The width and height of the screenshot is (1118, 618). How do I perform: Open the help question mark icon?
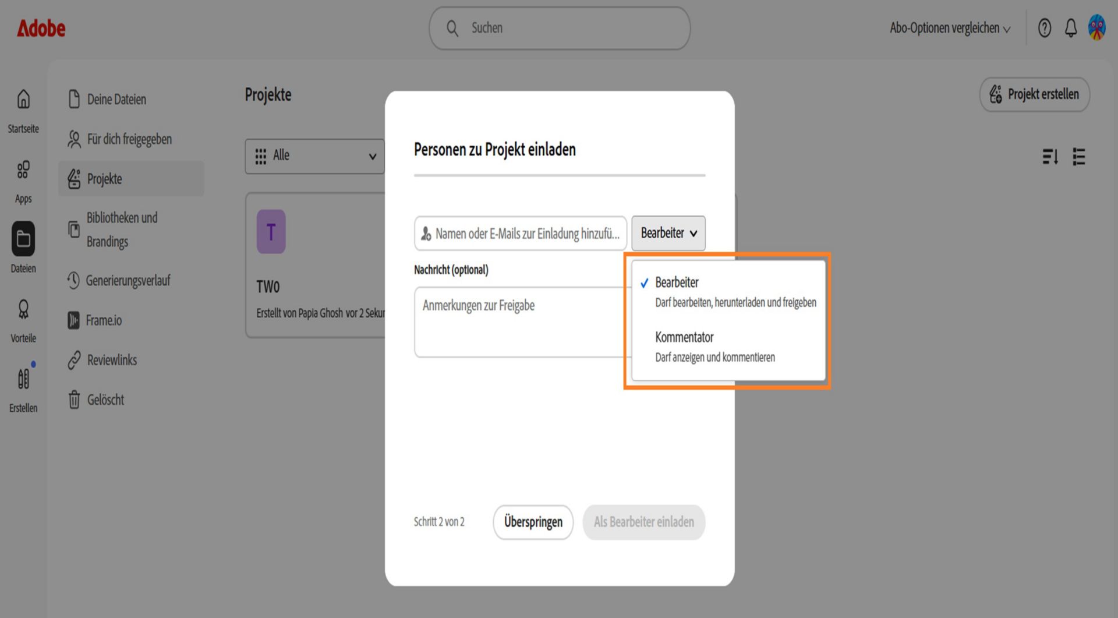click(x=1044, y=28)
